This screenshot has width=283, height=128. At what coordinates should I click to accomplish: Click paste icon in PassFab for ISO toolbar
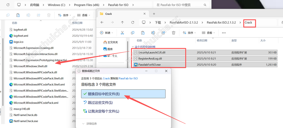click(18, 15)
